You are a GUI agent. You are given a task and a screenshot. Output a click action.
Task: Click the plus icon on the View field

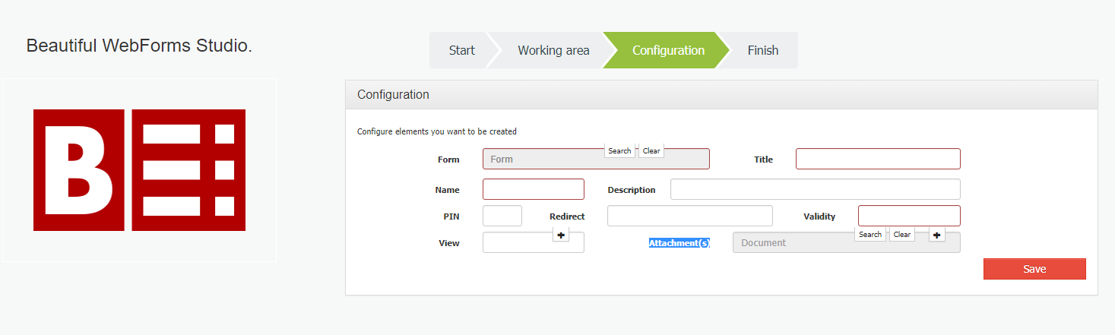click(561, 235)
